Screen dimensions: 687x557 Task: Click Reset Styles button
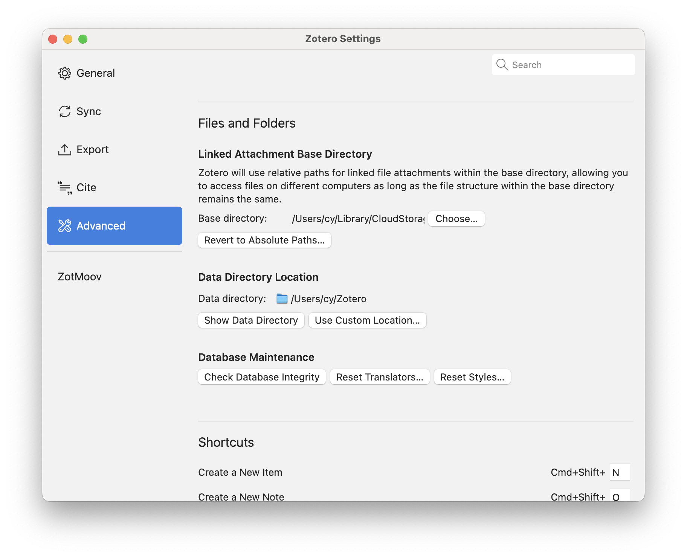coord(472,377)
